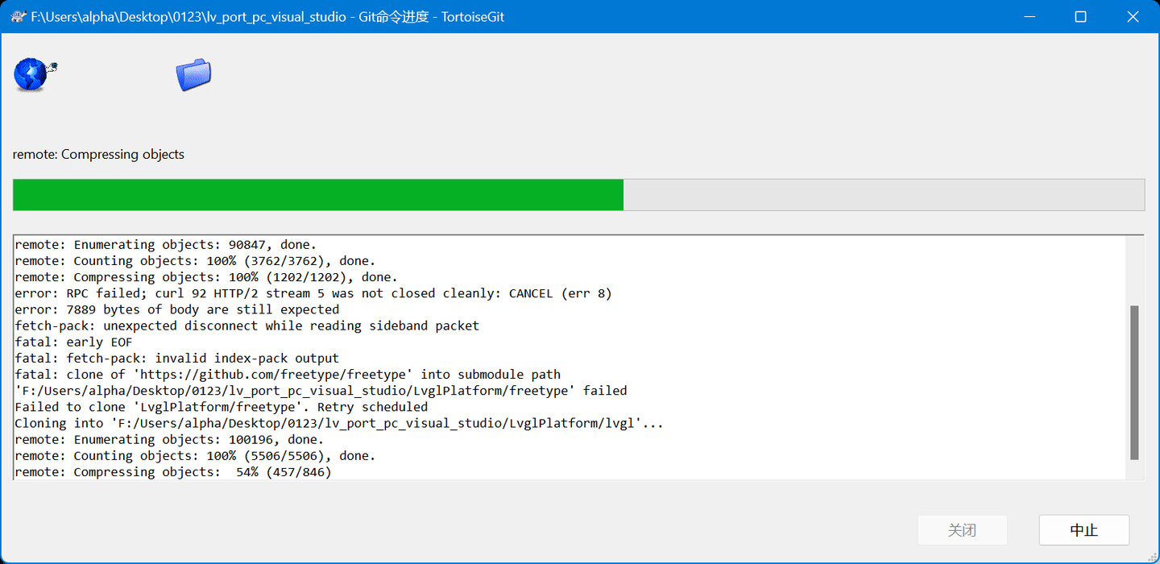The height and width of the screenshot is (564, 1160).
Task: Click the 'remote: Compressing objects' status label
Action: (98, 154)
